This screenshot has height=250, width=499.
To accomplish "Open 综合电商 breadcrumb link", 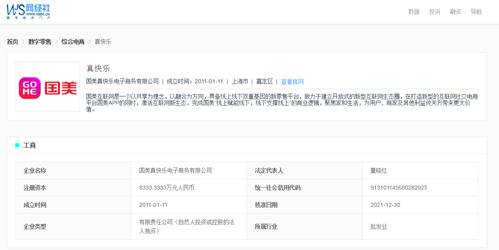I will pos(73,42).
